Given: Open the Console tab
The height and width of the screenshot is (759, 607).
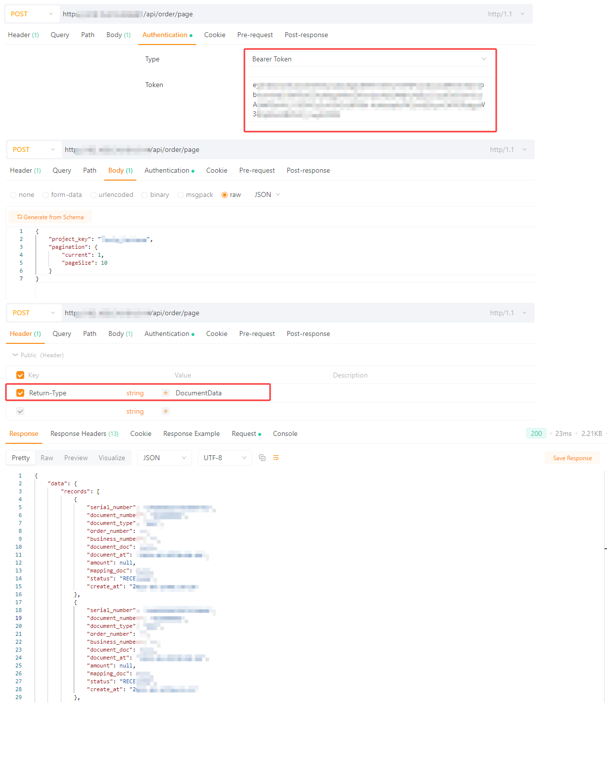Looking at the screenshot, I should click(x=285, y=433).
